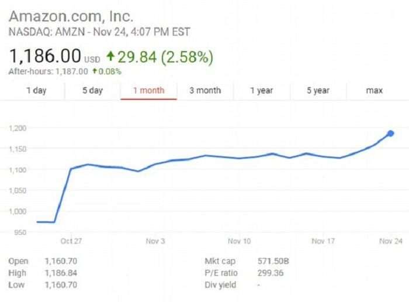Viewport: 409px width, 302px height.
Task: Click the blue endpoint dot on chart
Action: (x=390, y=133)
